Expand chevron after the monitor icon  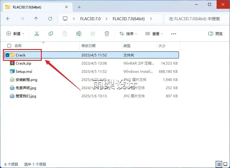coord(74,19)
